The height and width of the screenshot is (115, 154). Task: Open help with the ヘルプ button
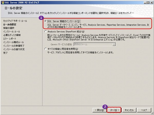pyautogui.click(x=144, y=110)
